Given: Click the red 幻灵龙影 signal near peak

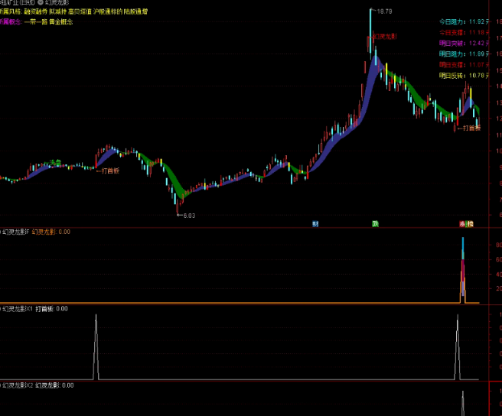Looking at the screenshot, I should 385,36.
